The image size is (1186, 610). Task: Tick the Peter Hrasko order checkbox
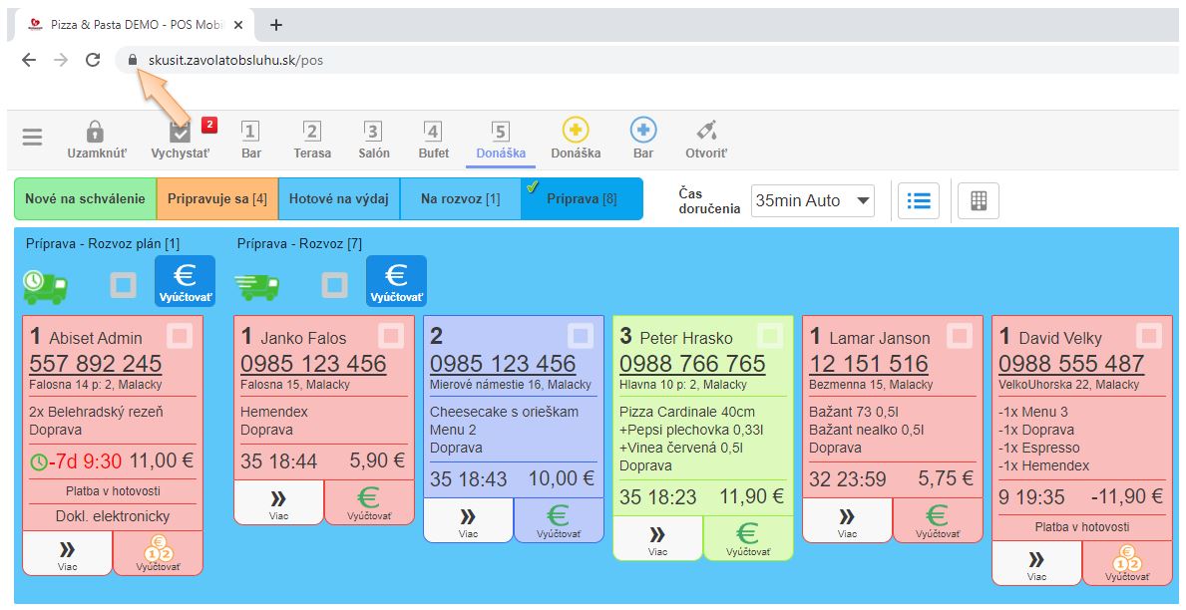[769, 336]
